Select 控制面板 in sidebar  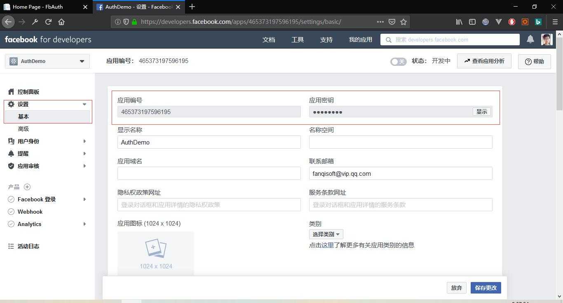pyautogui.click(x=28, y=92)
